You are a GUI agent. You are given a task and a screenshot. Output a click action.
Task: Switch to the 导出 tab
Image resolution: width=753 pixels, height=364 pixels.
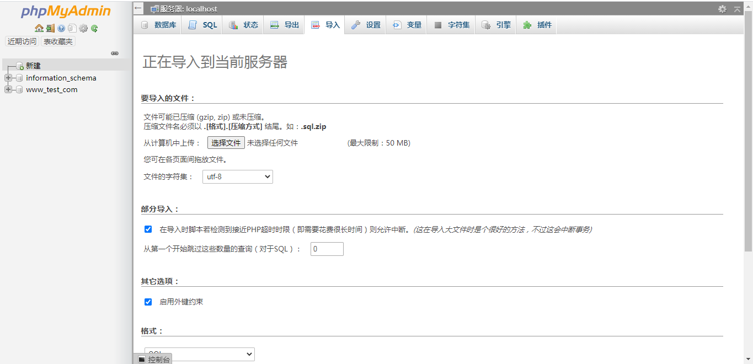(284, 25)
